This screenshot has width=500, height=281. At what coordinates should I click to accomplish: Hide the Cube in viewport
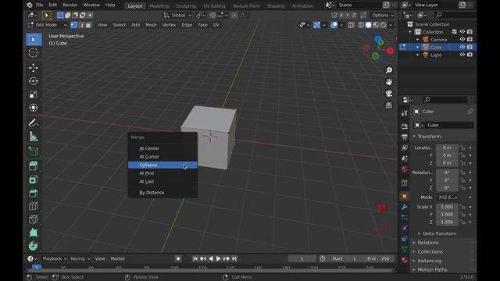(x=462, y=47)
